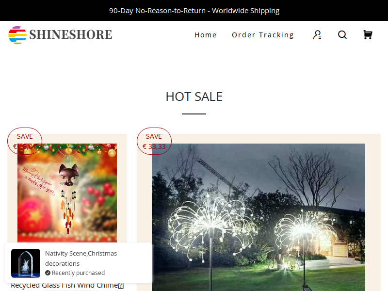388x291 pixels.
Task: Click the 90-Day No-Reason-to-Return announcement banner
Action: pyautogui.click(x=194, y=10)
